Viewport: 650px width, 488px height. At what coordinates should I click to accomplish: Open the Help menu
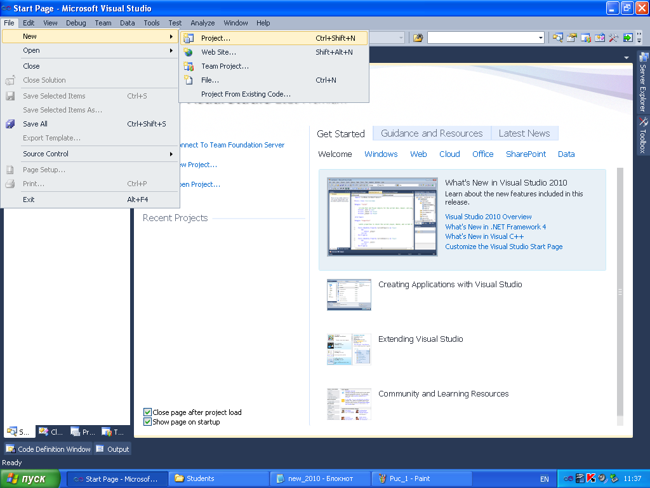263,23
